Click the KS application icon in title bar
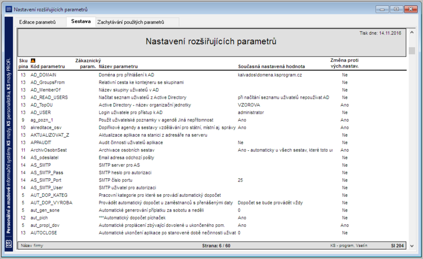This screenshot has width=423, height=259. point(8,9)
